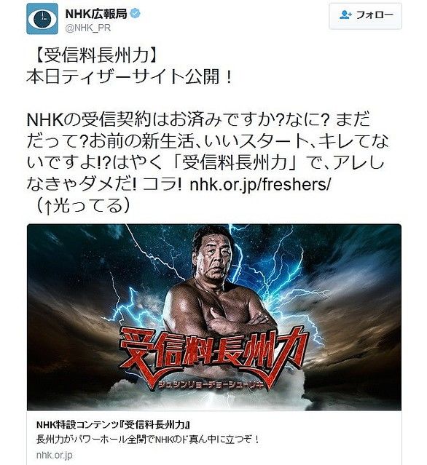427x465 pixels.
Task: Click the （↑光ってる） text line
Action: pyautogui.click(x=82, y=205)
